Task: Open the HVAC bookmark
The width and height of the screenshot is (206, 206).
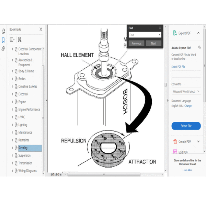Action: 22,117
